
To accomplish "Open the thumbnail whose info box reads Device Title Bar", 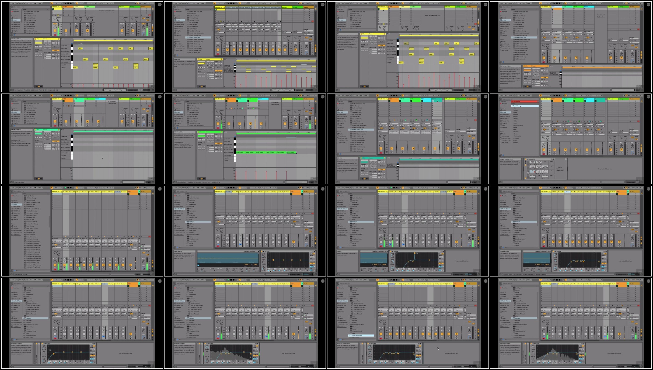I will [x=571, y=231].
